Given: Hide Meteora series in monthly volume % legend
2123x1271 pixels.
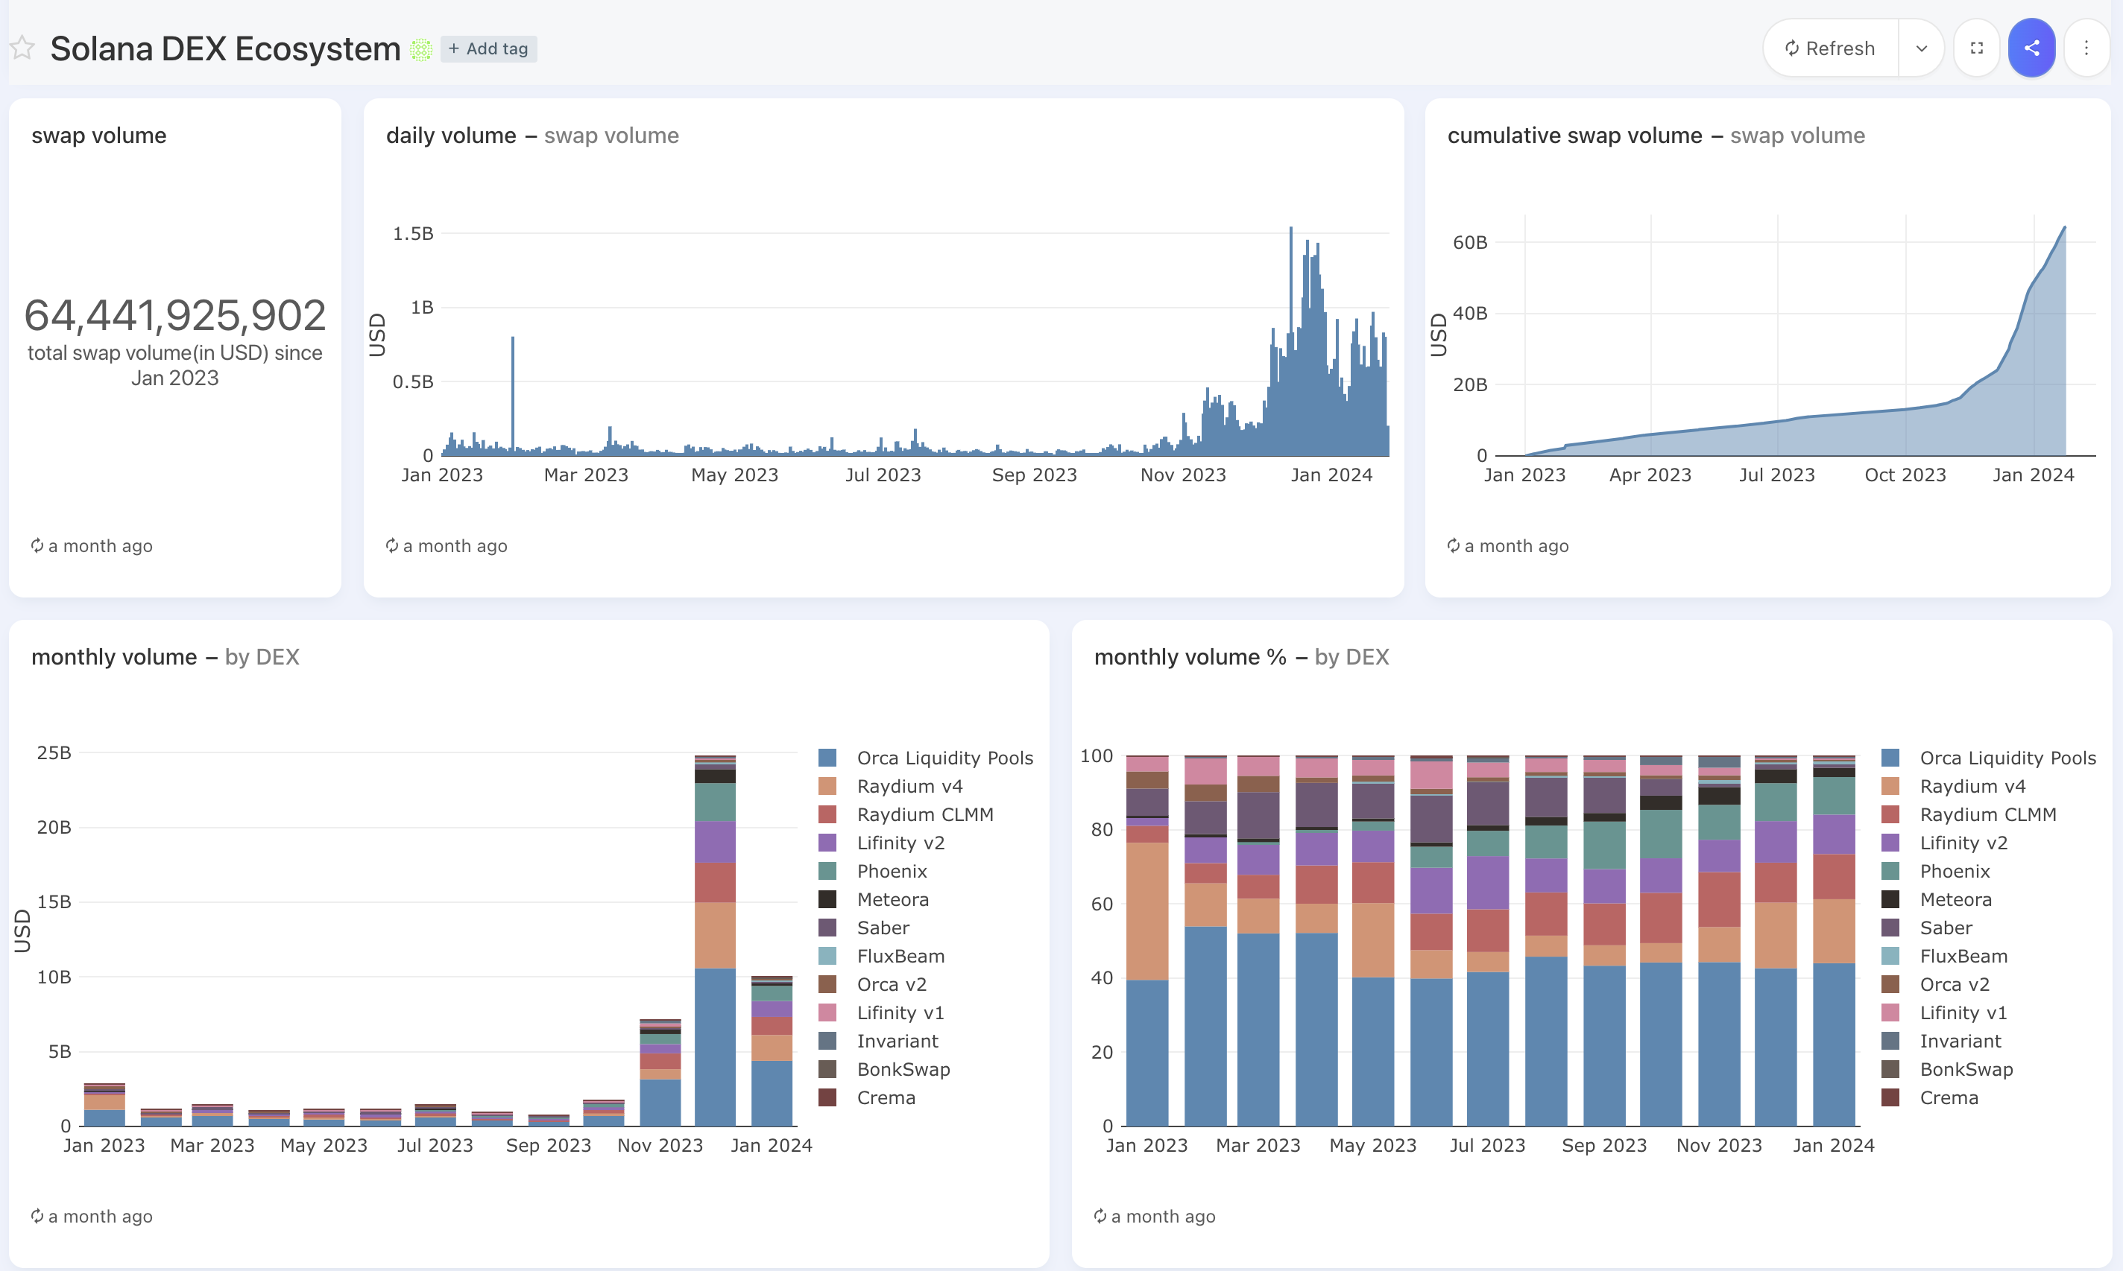Looking at the screenshot, I should click(1955, 899).
